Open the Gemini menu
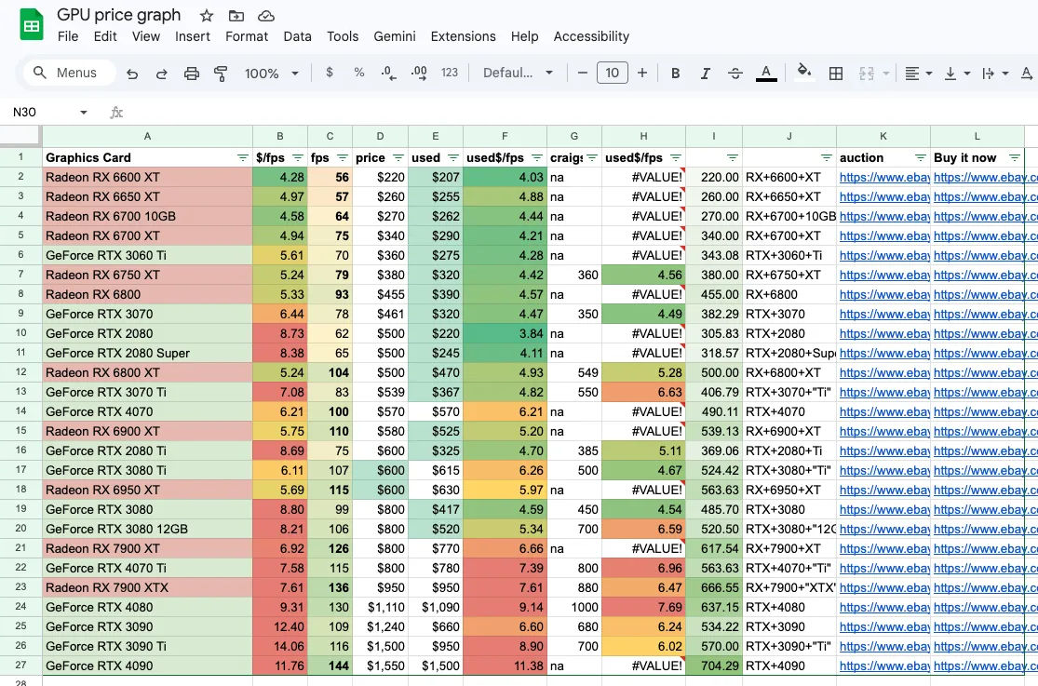The image size is (1038, 686). pos(395,36)
